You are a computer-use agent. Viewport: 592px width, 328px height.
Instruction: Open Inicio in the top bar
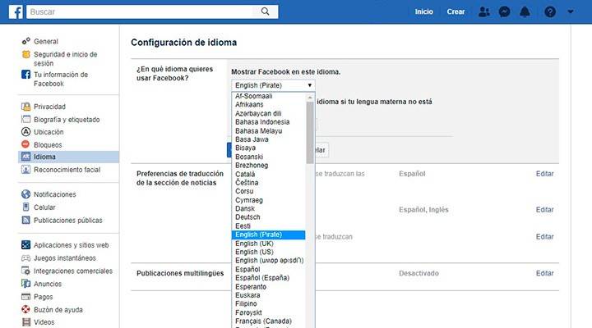[424, 12]
